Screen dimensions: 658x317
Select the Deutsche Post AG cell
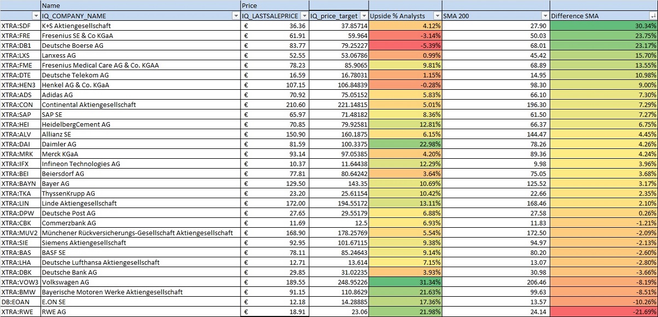coord(141,213)
